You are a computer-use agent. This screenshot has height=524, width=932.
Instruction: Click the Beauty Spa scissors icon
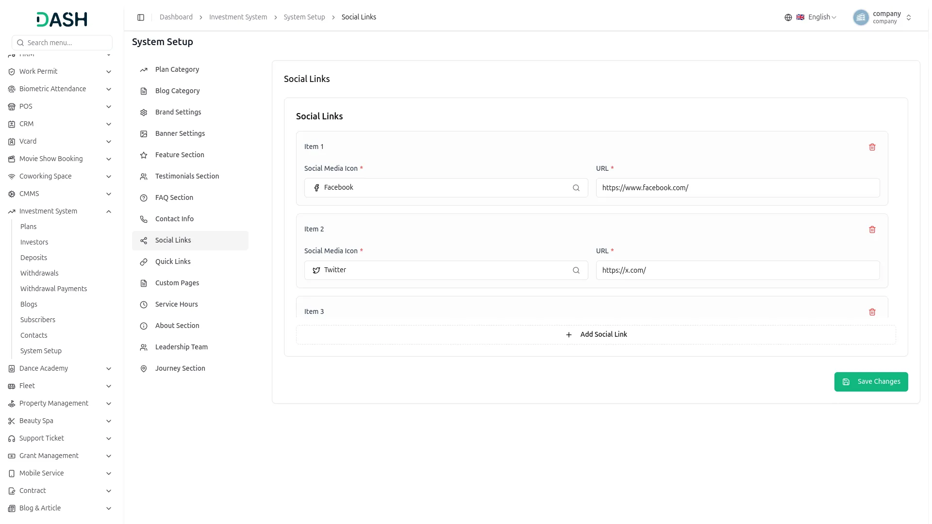click(12, 421)
